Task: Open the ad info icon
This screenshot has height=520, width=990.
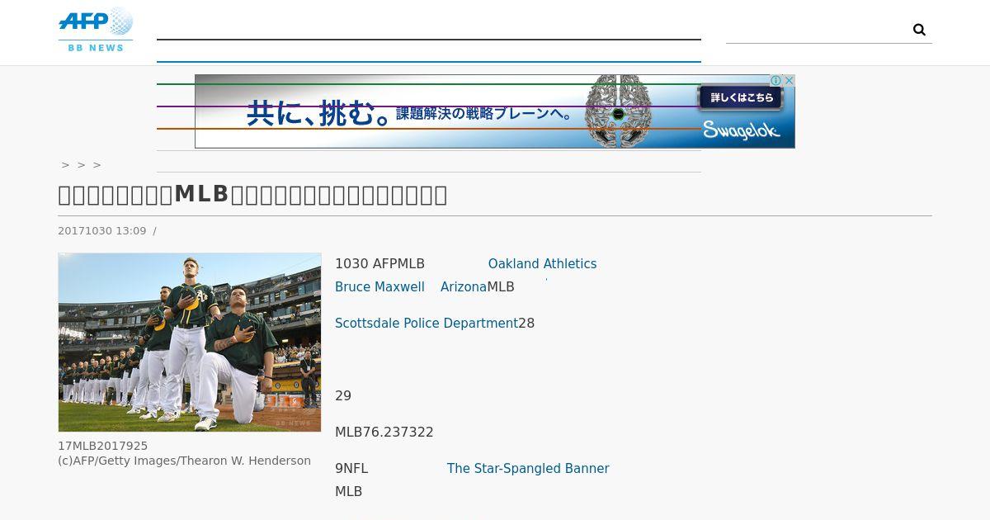Action: [x=776, y=81]
